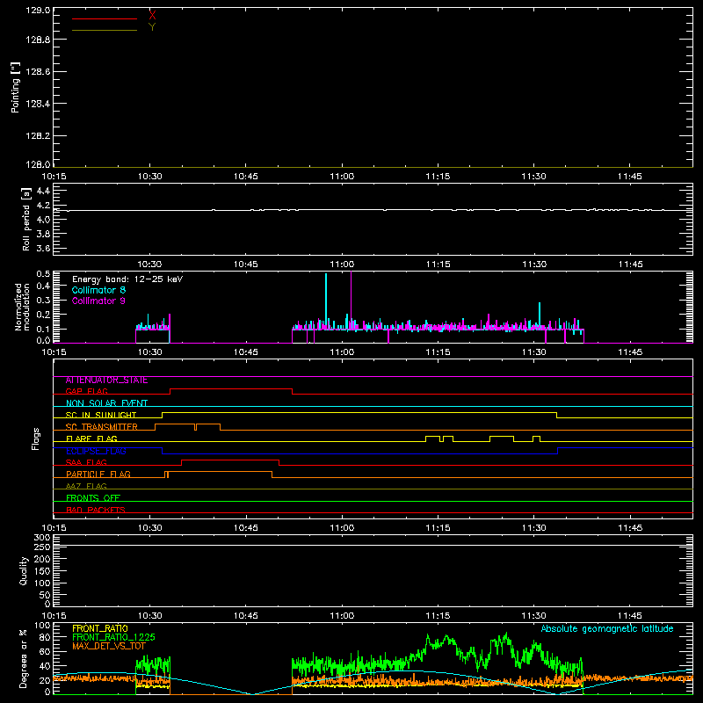Click the '150' quality tick label
This screenshot has height=703, width=703.
pos(42,571)
